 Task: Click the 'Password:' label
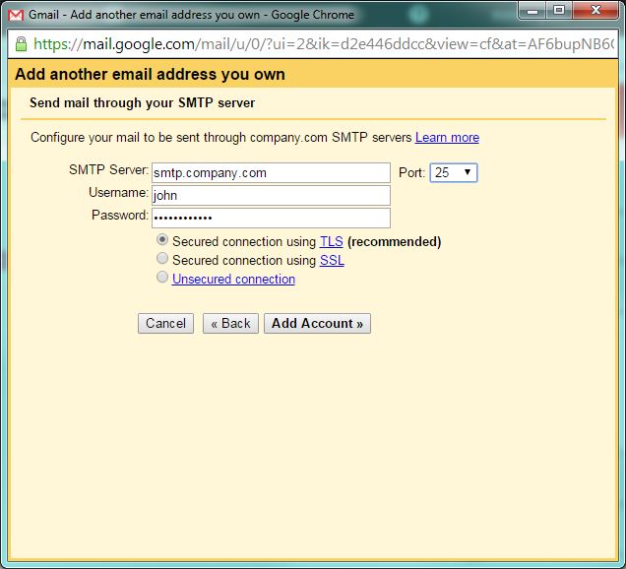(x=120, y=216)
